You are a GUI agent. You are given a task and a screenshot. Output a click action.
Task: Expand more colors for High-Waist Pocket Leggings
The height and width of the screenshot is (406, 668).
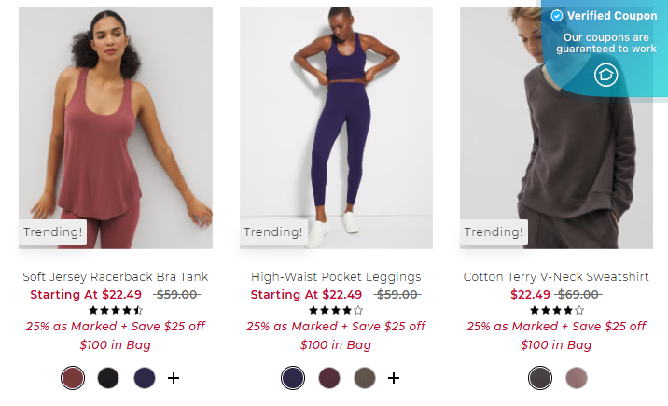(x=394, y=378)
